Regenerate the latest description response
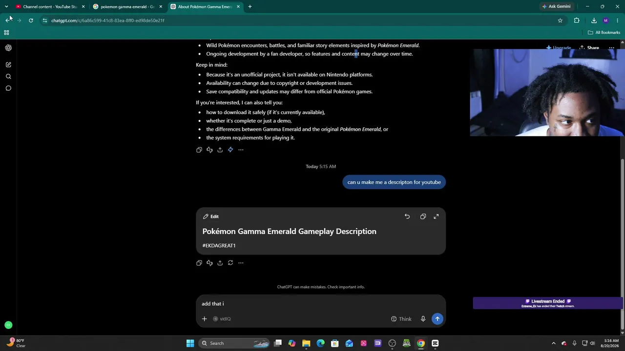This screenshot has height=351, width=625. (230, 263)
